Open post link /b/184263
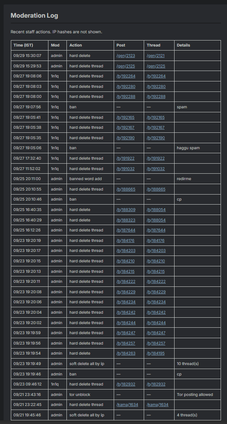 point(126,353)
